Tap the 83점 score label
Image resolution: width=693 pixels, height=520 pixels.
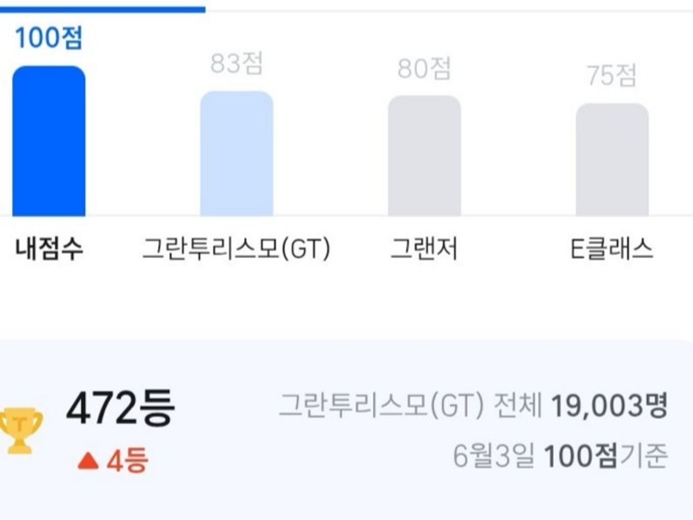236,64
